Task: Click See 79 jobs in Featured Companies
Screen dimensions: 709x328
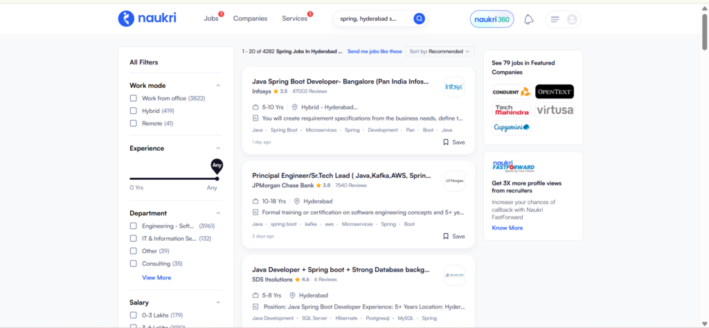Action: (x=523, y=67)
